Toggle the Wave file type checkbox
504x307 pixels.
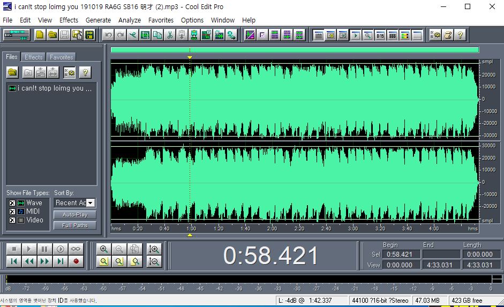12,203
